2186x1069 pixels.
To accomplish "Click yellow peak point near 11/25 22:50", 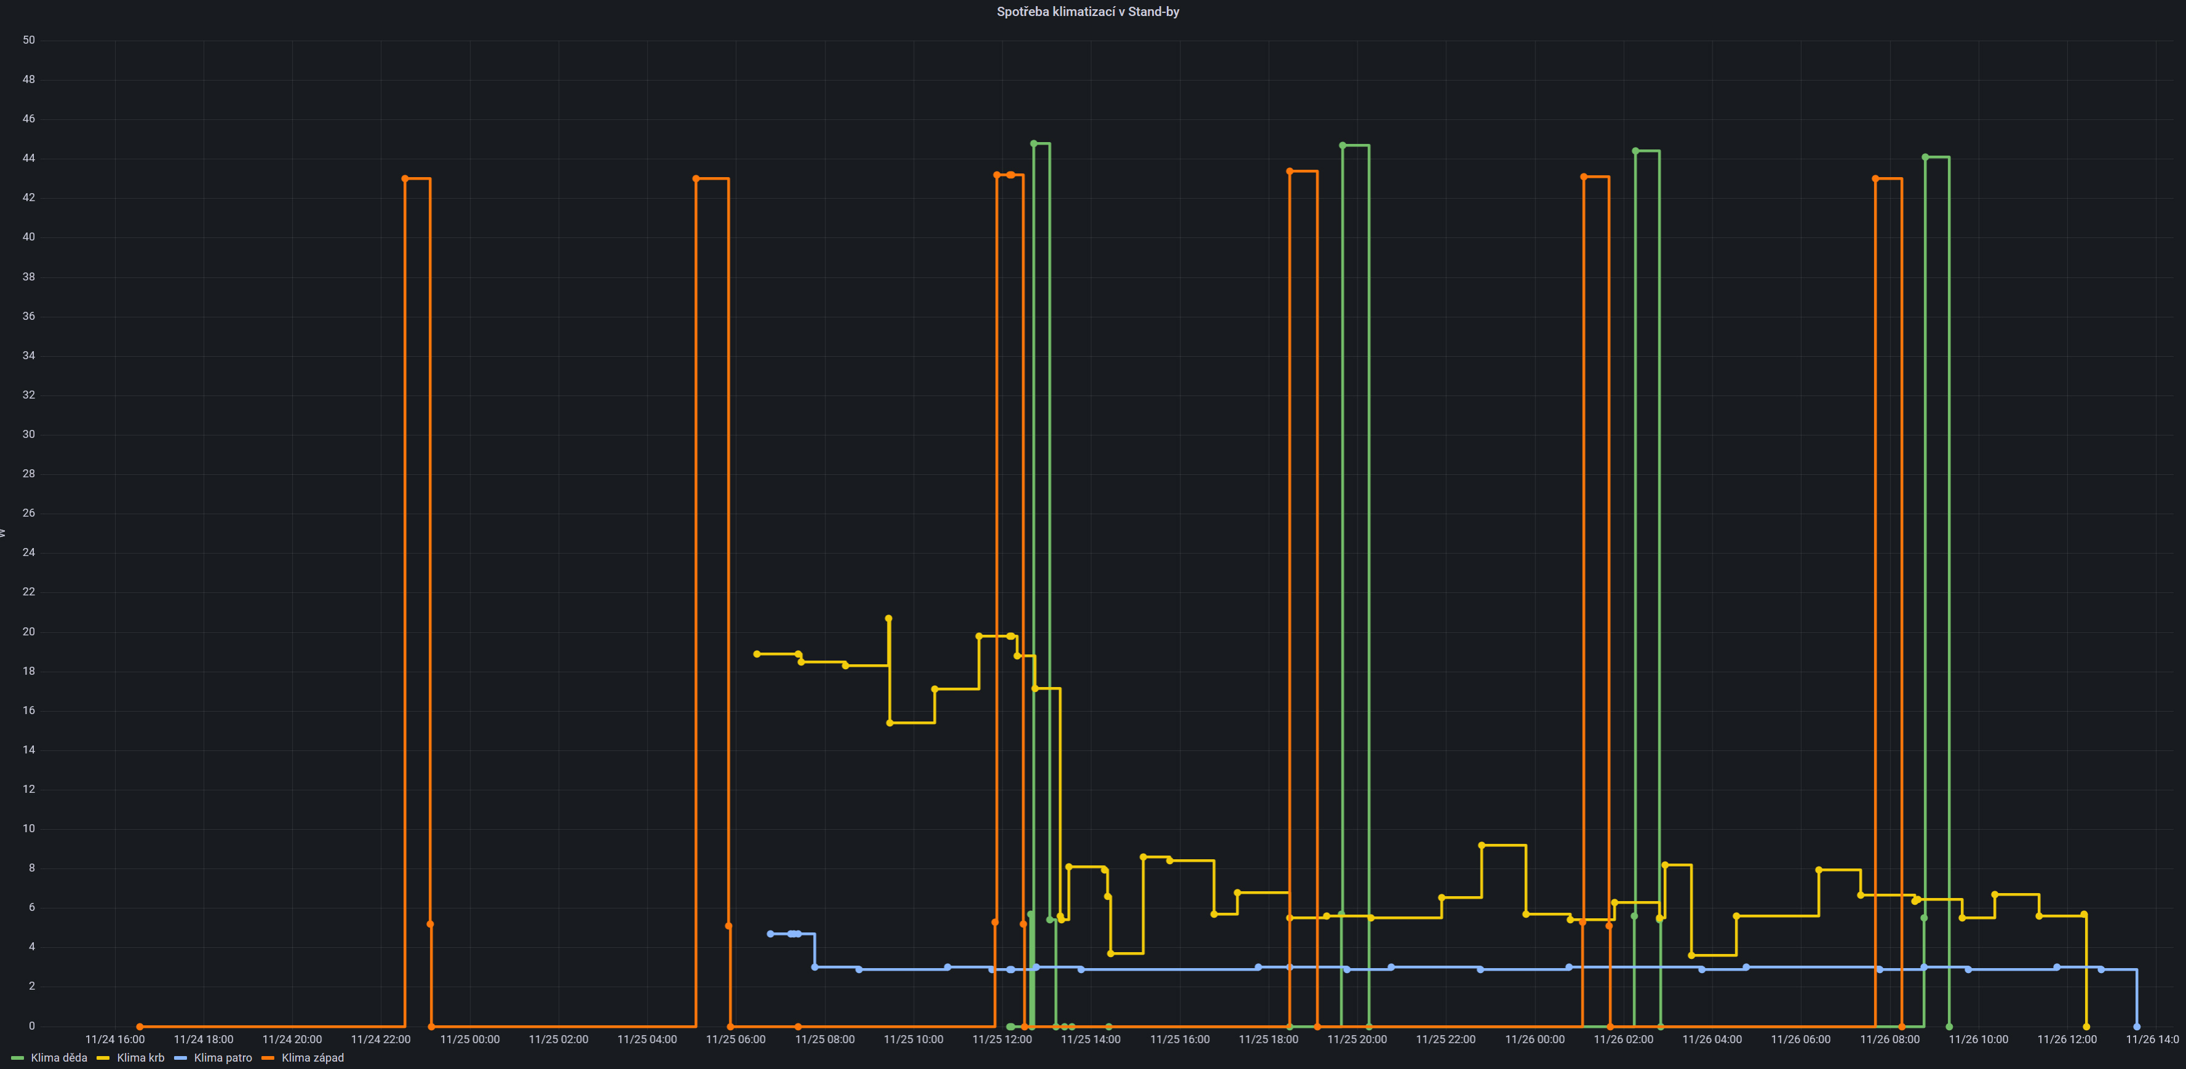I will point(1482,846).
